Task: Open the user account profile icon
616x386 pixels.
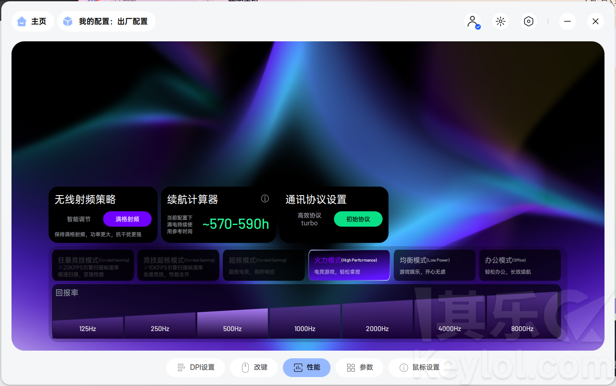Action: point(472,21)
